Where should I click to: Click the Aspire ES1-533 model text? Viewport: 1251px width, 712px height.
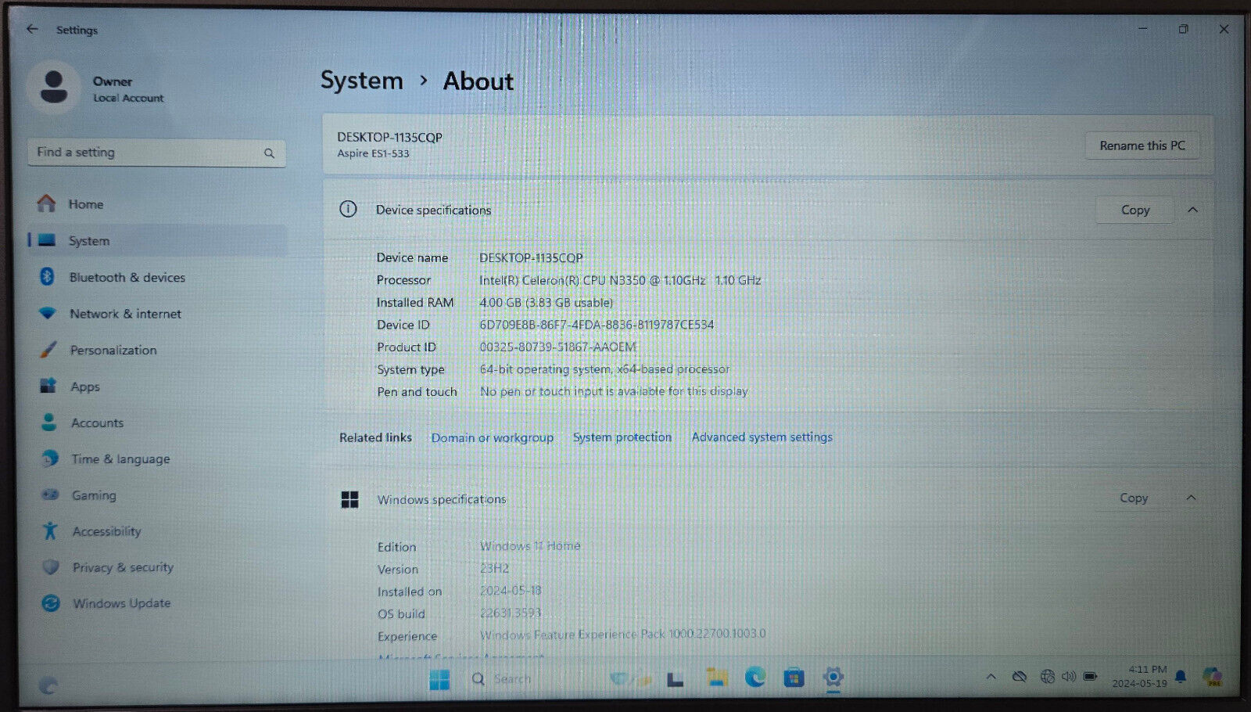point(373,153)
